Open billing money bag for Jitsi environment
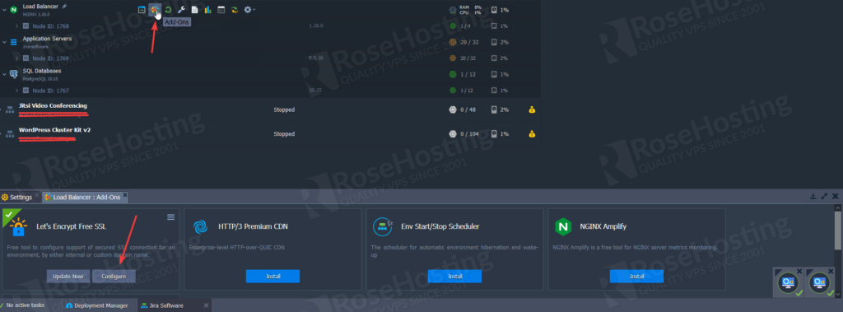 coord(532,109)
